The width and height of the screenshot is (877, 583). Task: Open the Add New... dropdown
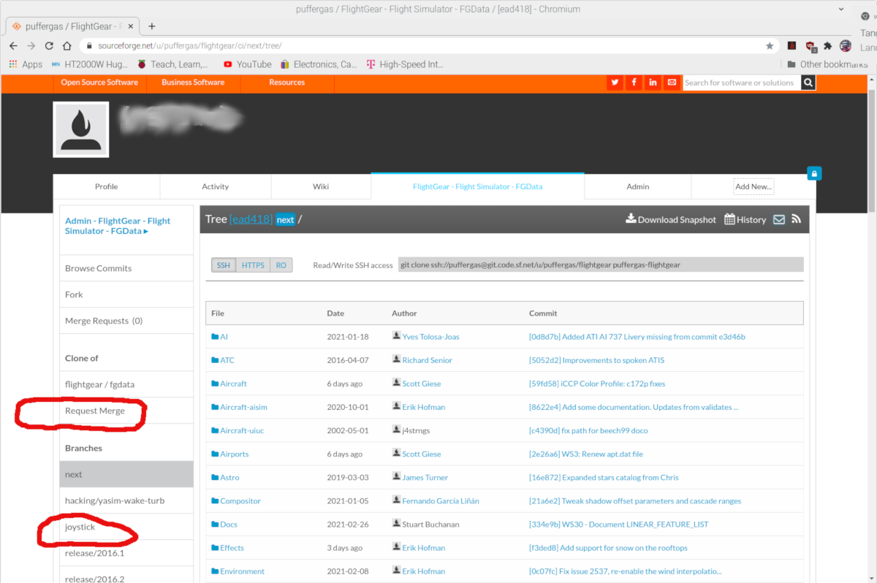(753, 186)
